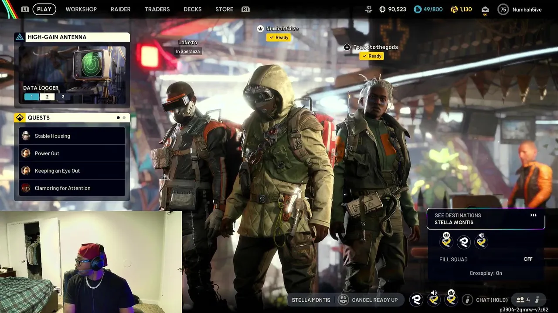Click the R3 icon beside Cancel Ready Up
The image size is (558, 313).
click(x=343, y=300)
